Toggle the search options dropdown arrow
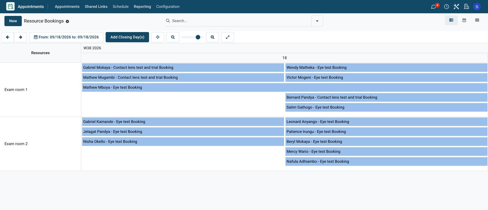The height and width of the screenshot is (210, 488). 317,21
